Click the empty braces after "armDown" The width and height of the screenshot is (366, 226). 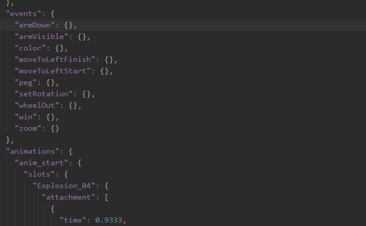point(68,25)
